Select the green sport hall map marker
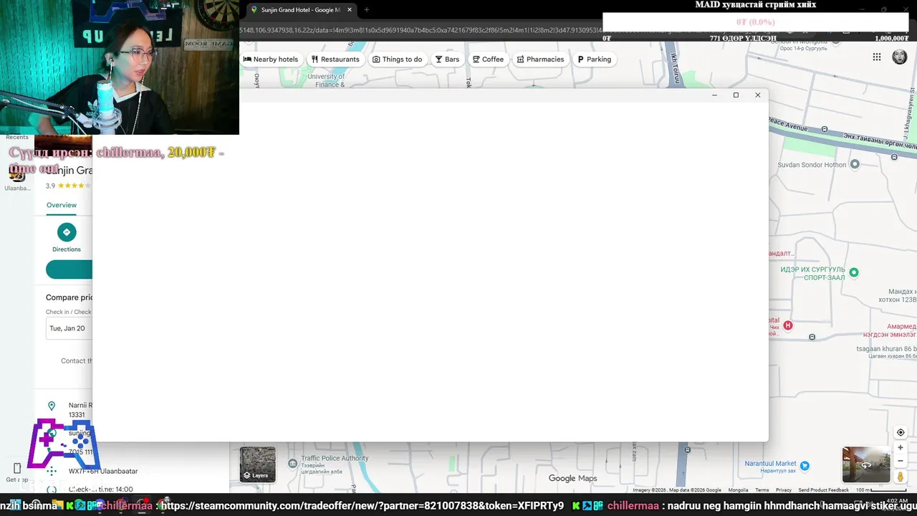The image size is (917, 516). pyautogui.click(x=853, y=272)
